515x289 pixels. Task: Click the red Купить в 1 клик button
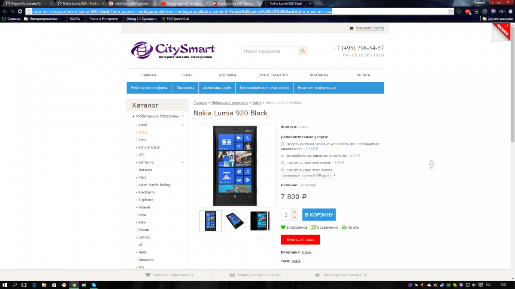tap(300, 240)
